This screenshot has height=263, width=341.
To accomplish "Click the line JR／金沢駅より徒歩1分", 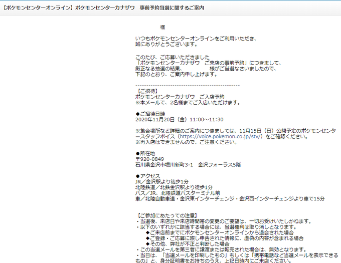I will [x=162, y=181].
